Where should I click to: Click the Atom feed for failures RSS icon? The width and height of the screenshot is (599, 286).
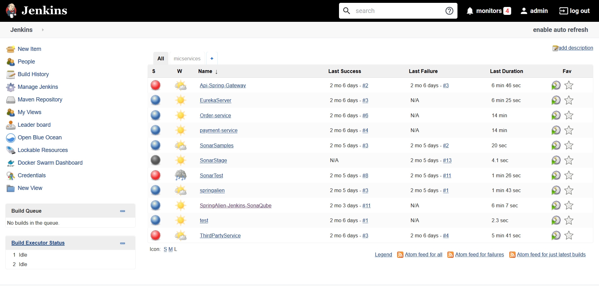pos(450,254)
